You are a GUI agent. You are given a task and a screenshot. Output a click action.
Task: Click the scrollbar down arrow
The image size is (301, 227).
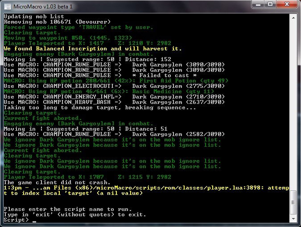(293, 219)
